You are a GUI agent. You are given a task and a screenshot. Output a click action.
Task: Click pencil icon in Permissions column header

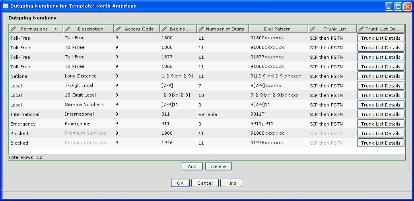coord(13,29)
